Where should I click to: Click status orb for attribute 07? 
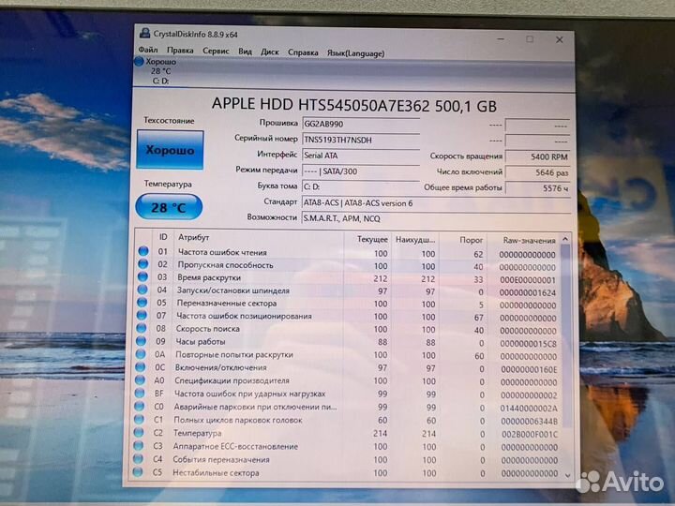click(142, 315)
